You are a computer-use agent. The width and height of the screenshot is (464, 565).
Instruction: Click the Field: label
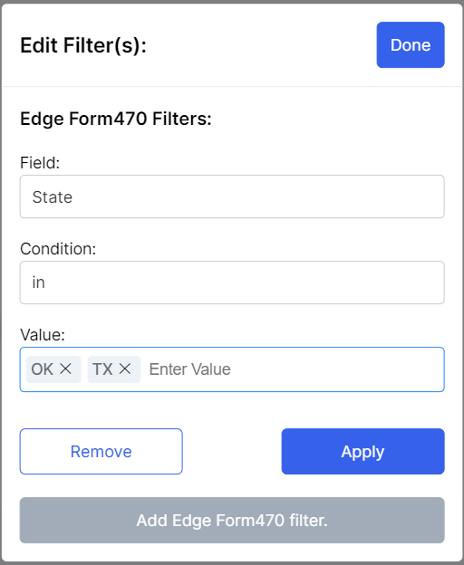[40, 163]
